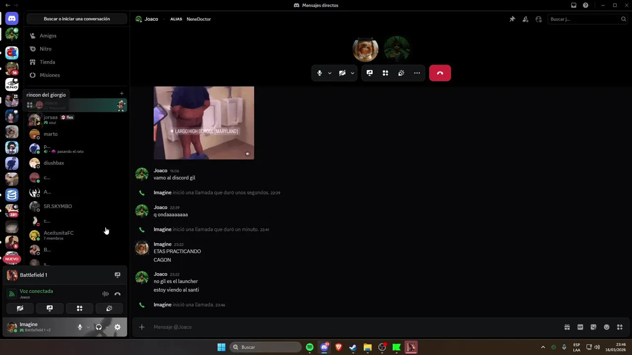
Task: Open Inbox icon in the title bar
Action: pos(574,5)
